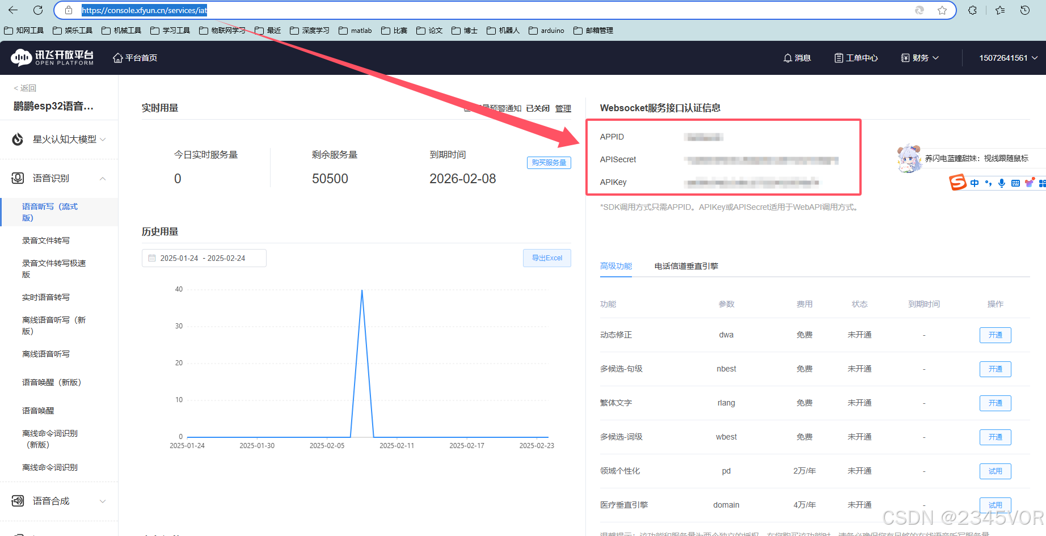
Task: Click the 语音识别 sidebar icon
Action: click(x=18, y=178)
